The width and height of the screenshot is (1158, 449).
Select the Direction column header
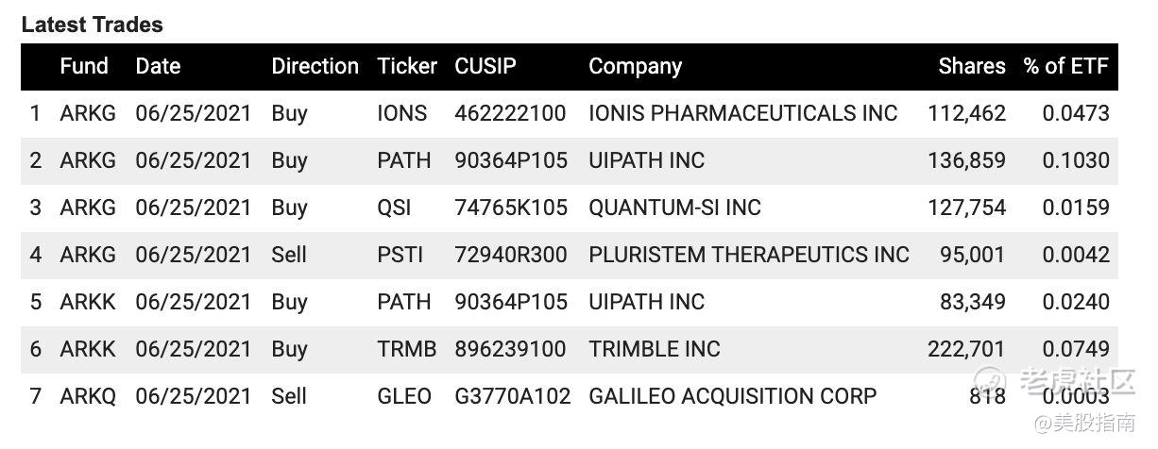[315, 66]
